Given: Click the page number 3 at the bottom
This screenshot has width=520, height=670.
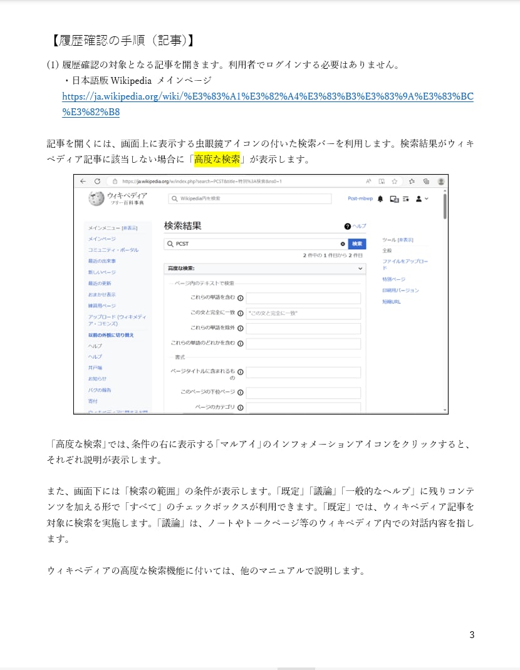Looking at the screenshot, I should (472, 634).
